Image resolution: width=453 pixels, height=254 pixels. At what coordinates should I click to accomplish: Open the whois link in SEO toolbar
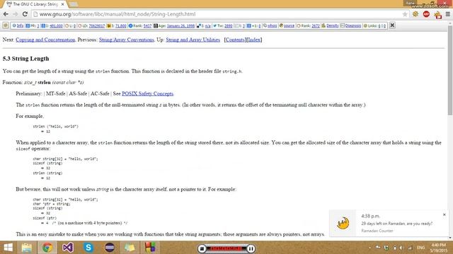(272, 25)
